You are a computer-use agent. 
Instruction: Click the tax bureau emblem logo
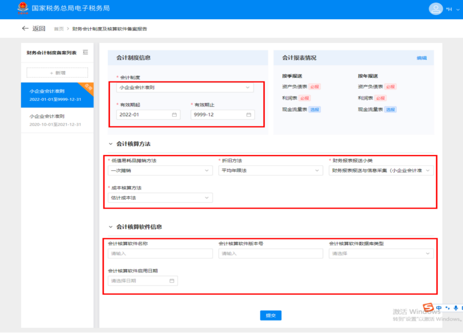(x=23, y=9)
